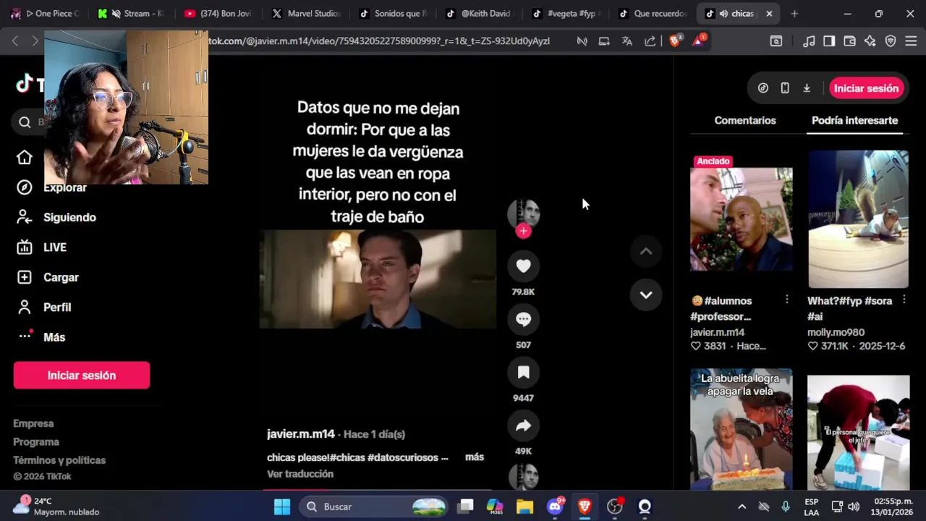Click the '#datoscuriosos' hashtag

coord(403,457)
